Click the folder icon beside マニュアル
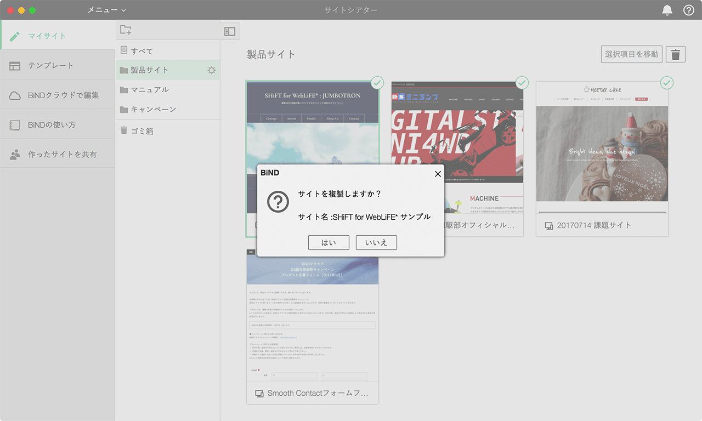This screenshot has height=421, width=702. tap(124, 89)
